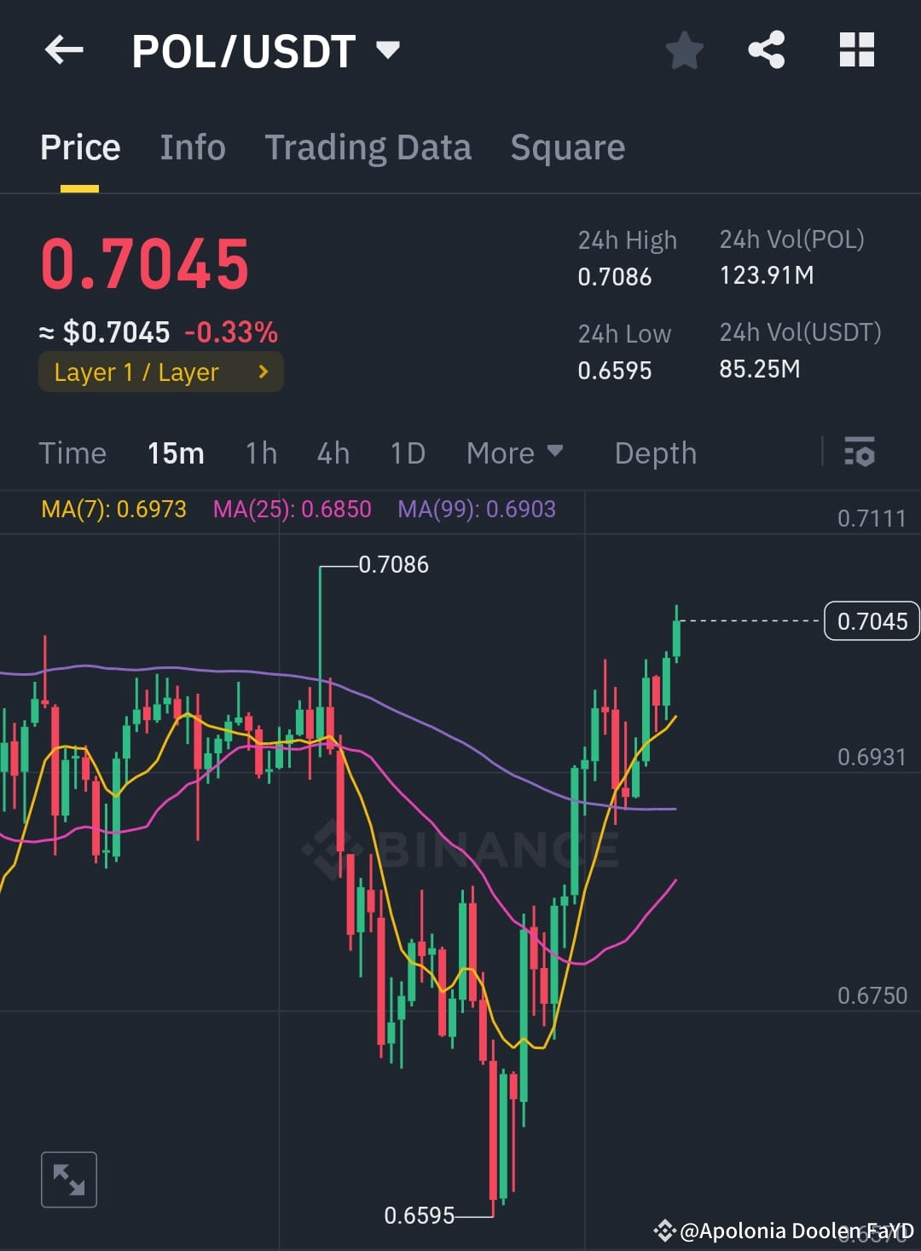Open the chart indicator settings icon
Image resolution: width=921 pixels, height=1251 pixels.
click(859, 453)
